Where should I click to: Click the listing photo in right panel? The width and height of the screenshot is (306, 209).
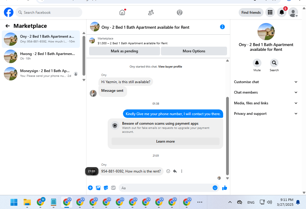[x=266, y=32]
